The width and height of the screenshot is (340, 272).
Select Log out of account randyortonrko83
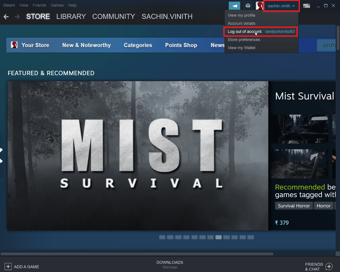click(x=261, y=32)
